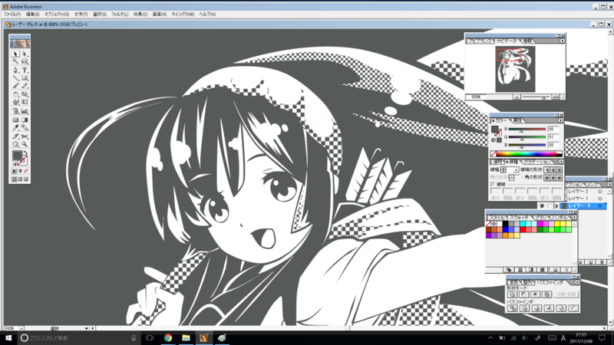
Task: Select the Gradient tool in toolbox
Action: (x=25, y=120)
